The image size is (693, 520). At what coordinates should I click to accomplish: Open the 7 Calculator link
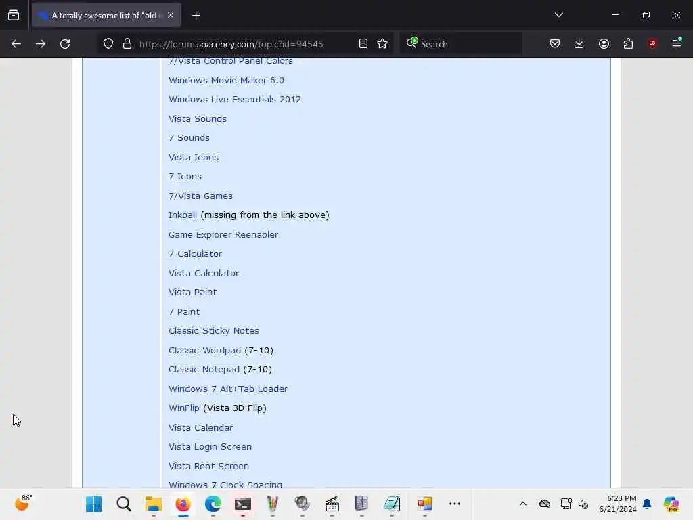[195, 253]
